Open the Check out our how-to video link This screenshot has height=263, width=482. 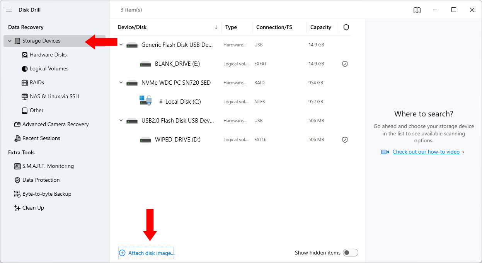tap(426, 152)
